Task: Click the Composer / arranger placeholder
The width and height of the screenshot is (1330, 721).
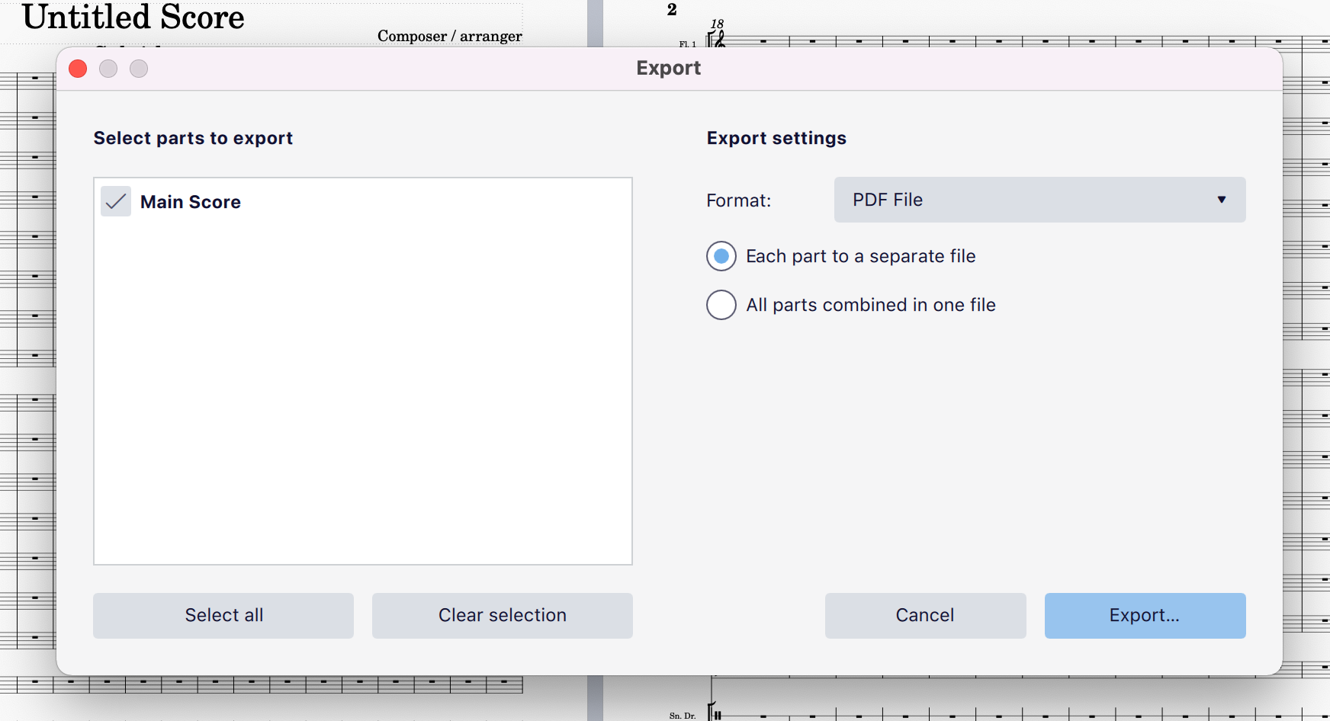Action: (449, 36)
